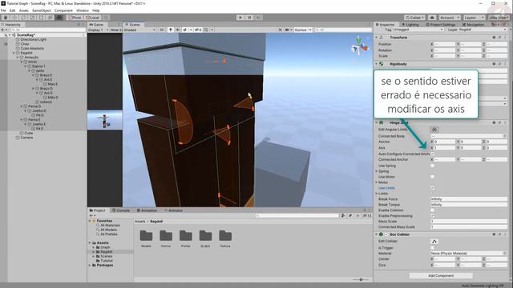Open the Outros folder in Assets

tap(166, 238)
